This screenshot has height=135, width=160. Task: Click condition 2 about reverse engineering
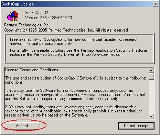tap(73, 111)
